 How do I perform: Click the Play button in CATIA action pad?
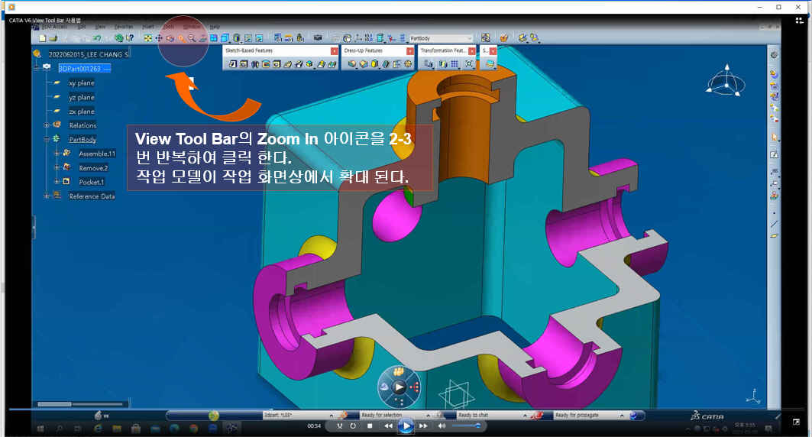pyautogui.click(x=399, y=387)
